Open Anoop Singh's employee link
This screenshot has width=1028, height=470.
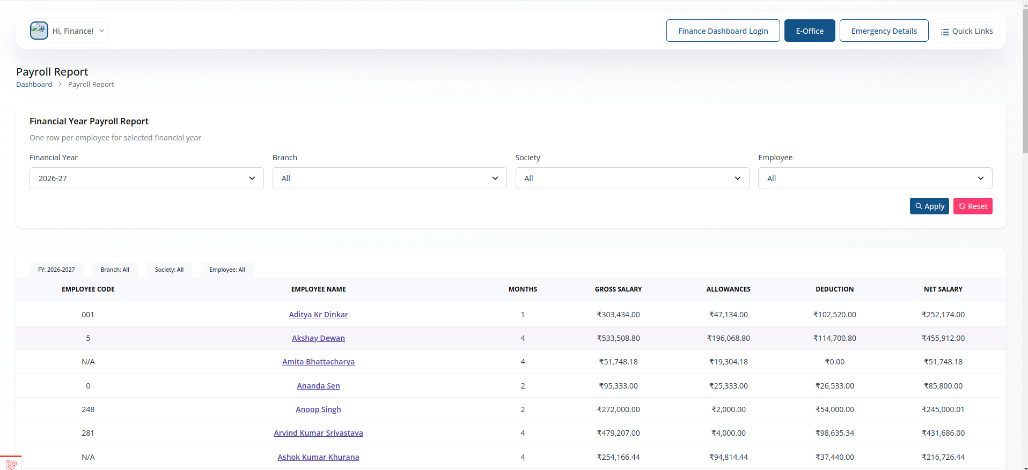click(x=318, y=409)
